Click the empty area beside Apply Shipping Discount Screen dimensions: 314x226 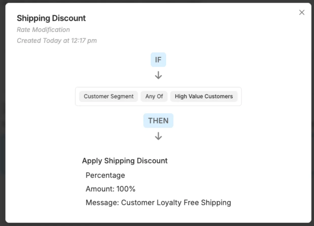(228, 161)
